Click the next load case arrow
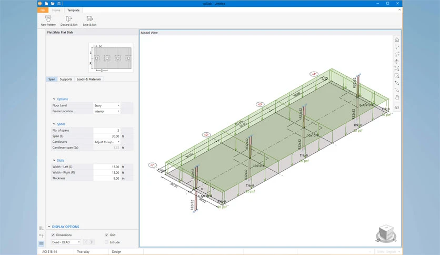 point(92,242)
